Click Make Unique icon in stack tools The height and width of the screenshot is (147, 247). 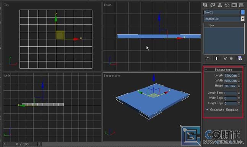(x=225, y=59)
